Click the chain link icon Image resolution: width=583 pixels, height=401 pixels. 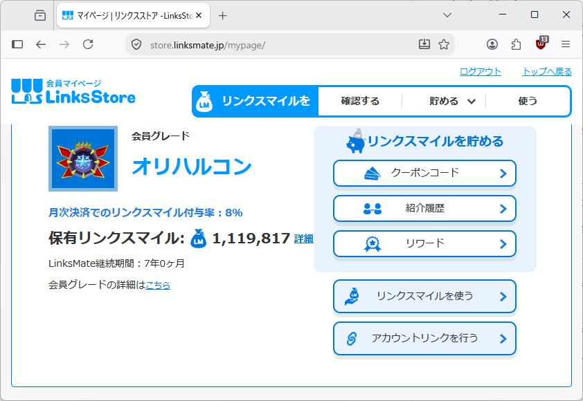coord(351,339)
